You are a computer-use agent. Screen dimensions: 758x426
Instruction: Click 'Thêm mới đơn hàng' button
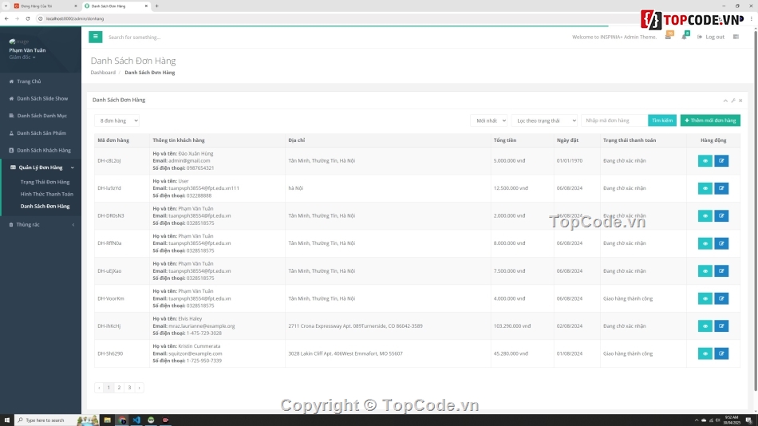(710, 120)
